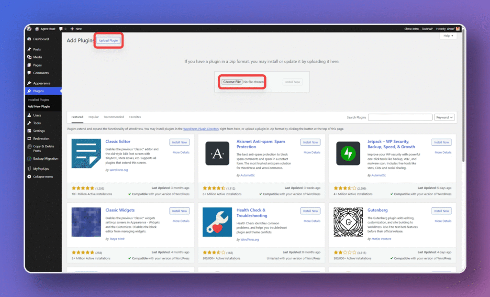The image size is (490, 297).
Task: Click Install Now in the upload box
Action: 292,82
